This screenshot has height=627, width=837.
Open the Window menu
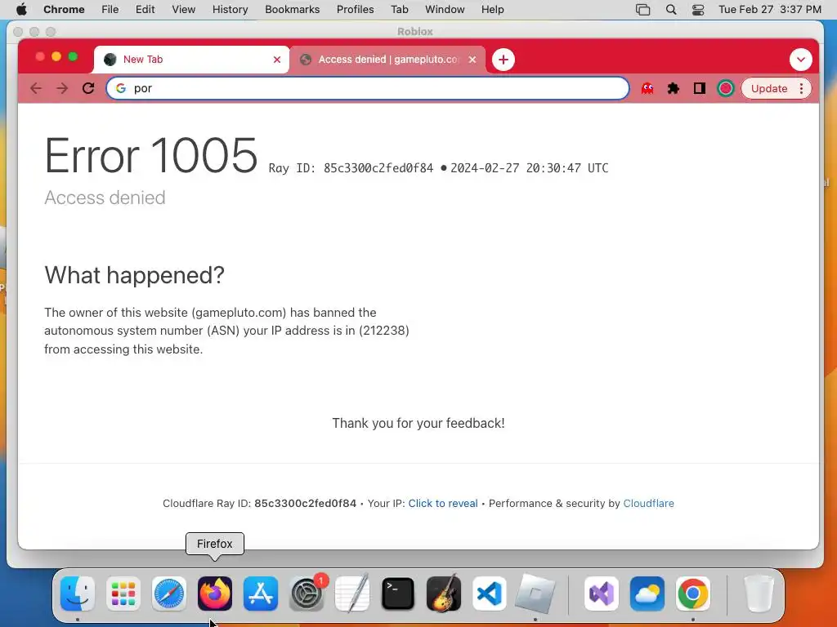[x=445, y=10]
